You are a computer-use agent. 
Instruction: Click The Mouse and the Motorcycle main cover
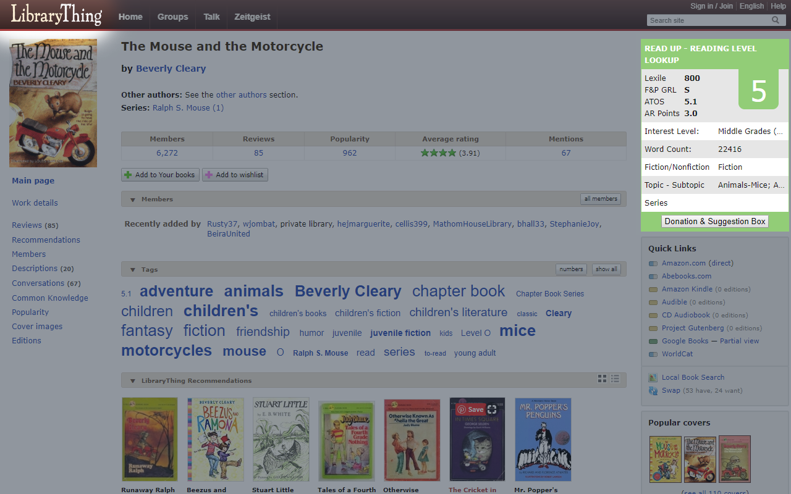click(x=53, y=103)
